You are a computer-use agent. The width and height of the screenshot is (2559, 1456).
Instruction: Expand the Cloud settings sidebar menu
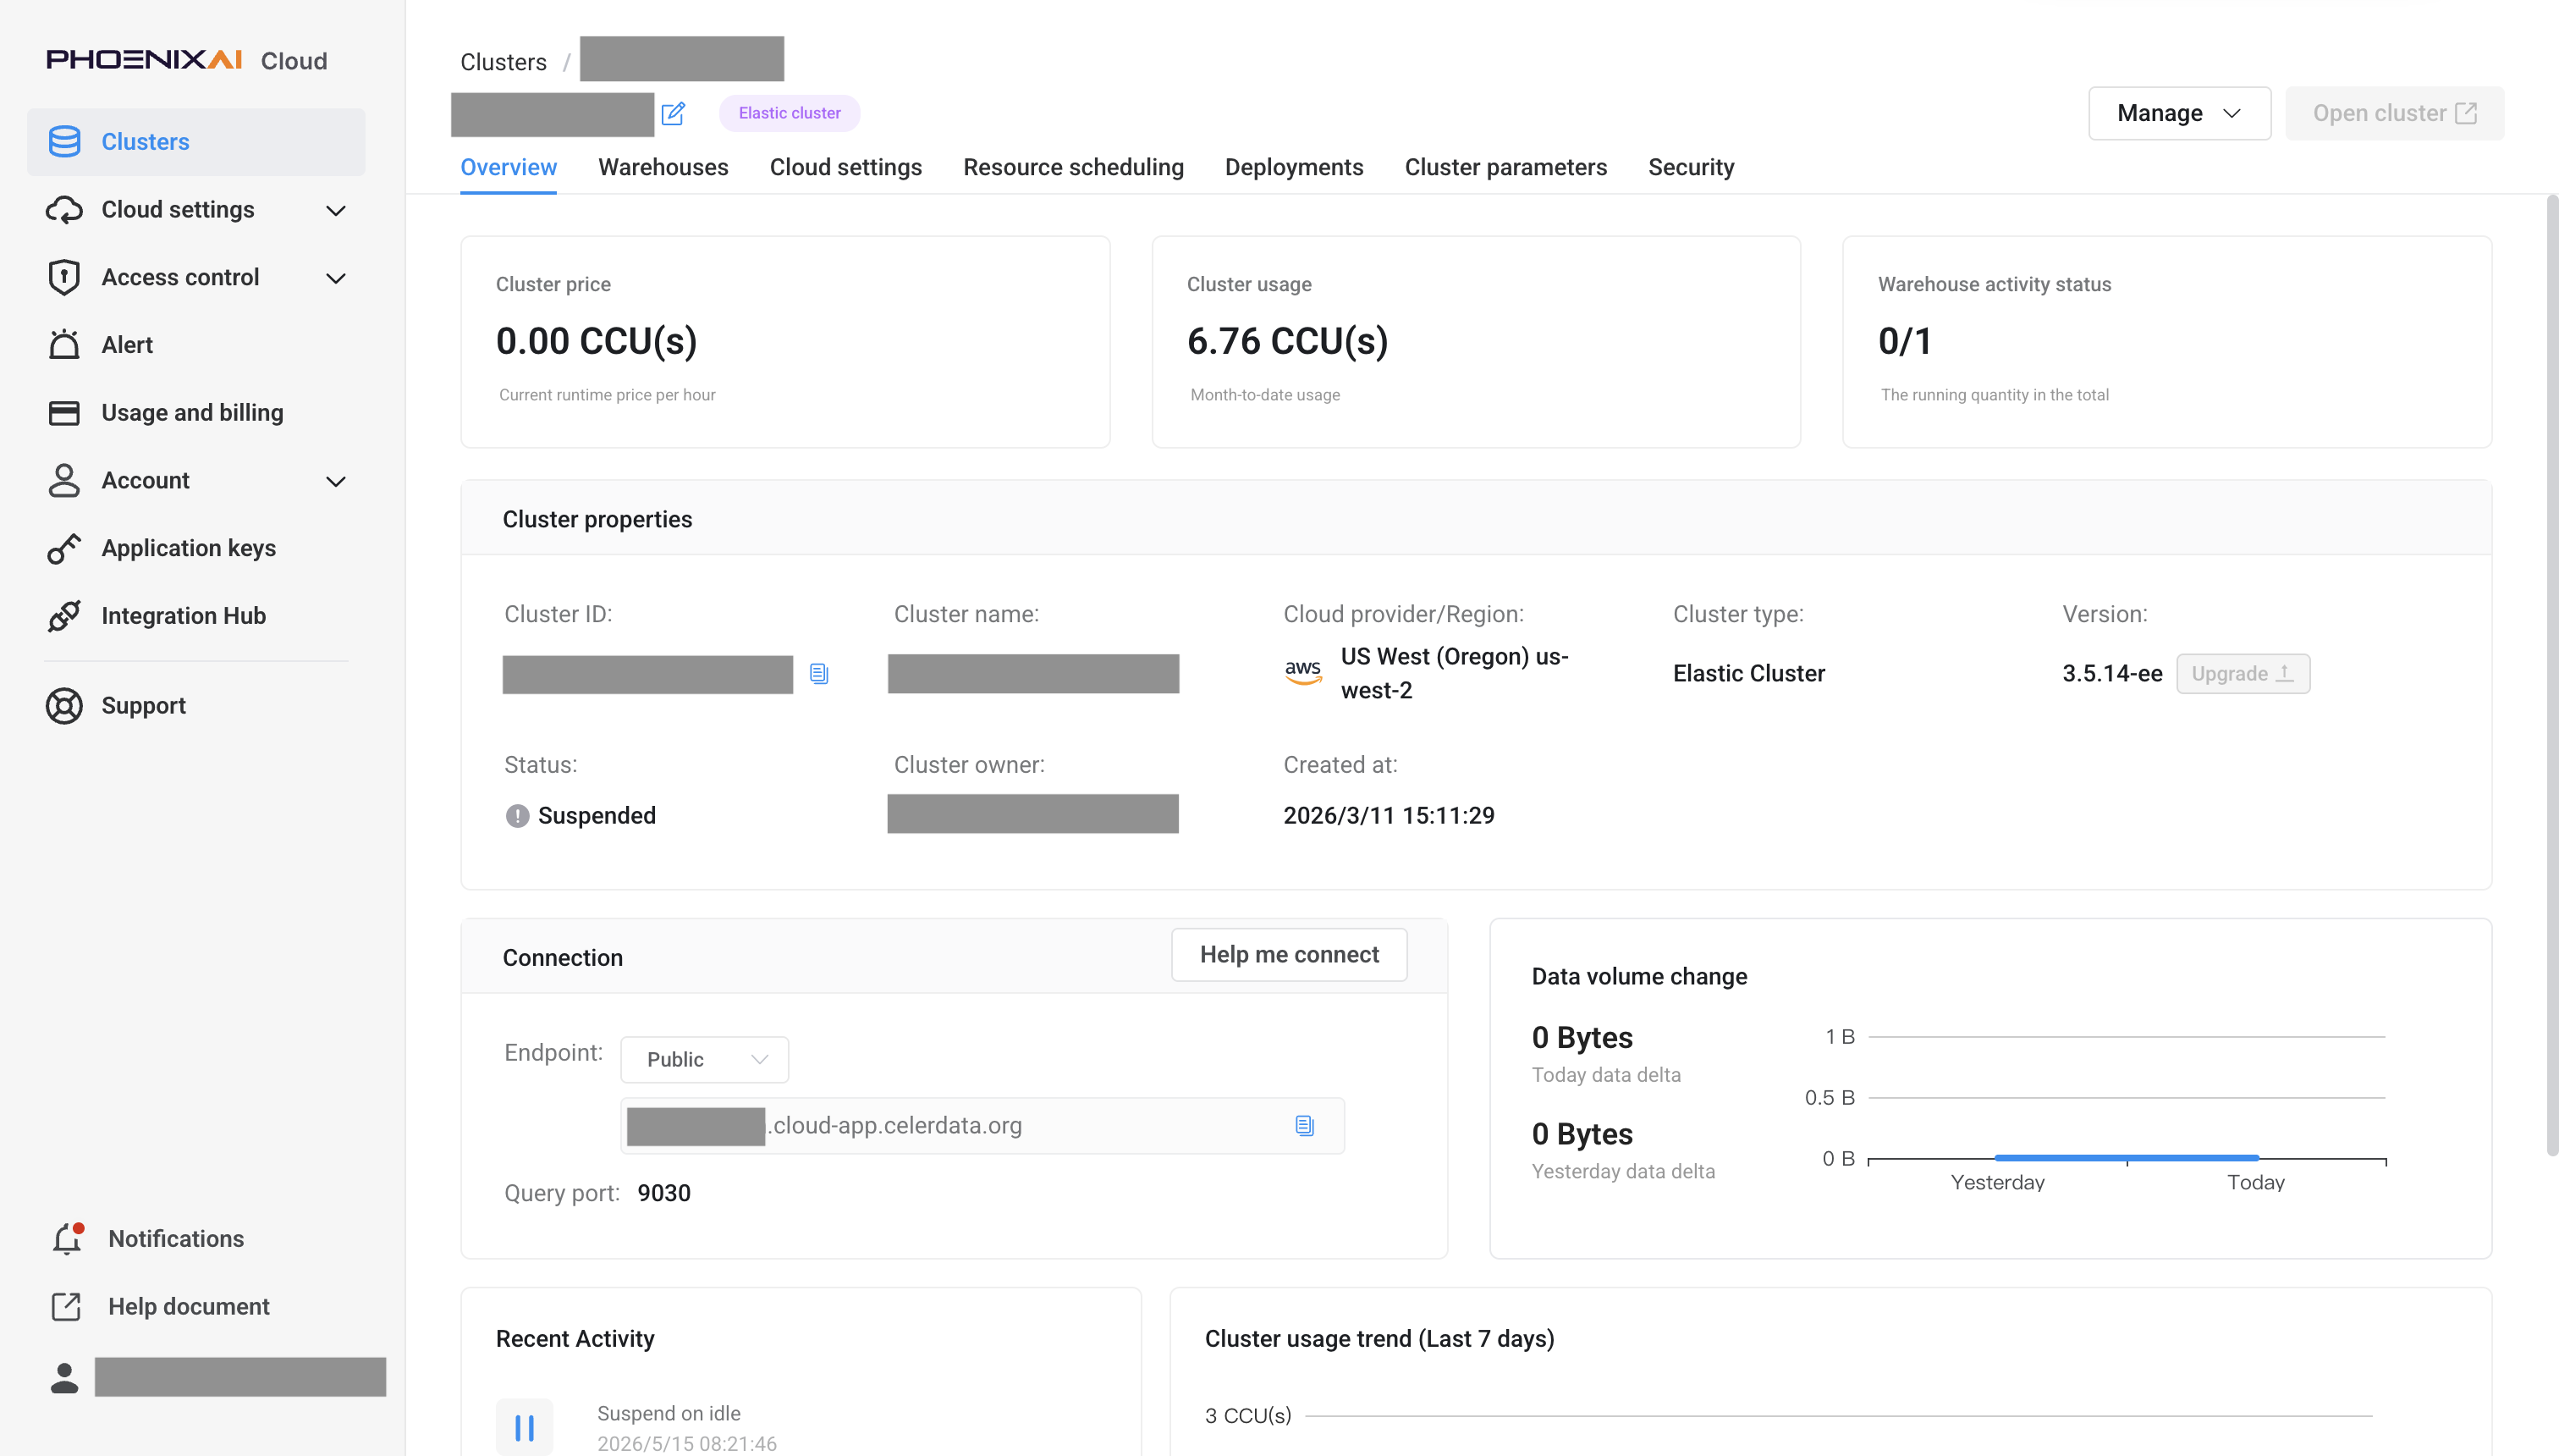pyautogui.click(x=336, y=210)
